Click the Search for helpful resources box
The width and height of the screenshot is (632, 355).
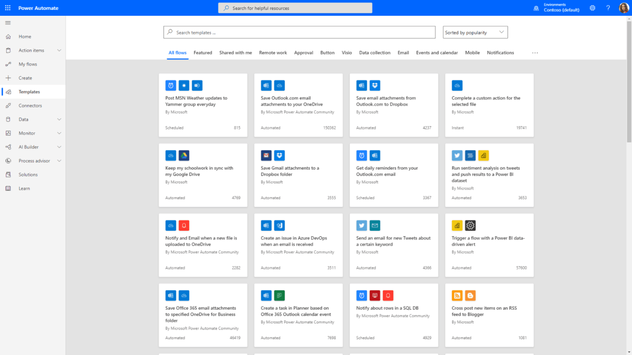coord(295,8)
